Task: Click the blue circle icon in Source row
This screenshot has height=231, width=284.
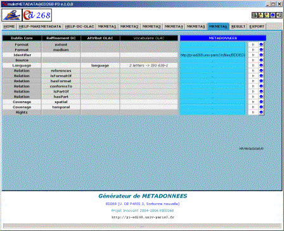Action: pos(261,60)
